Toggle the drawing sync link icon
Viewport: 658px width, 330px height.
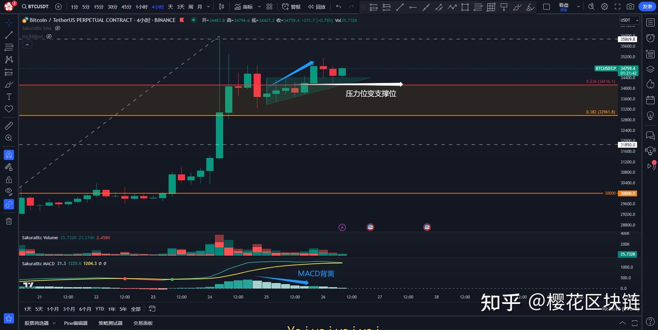tap(9, 204)
